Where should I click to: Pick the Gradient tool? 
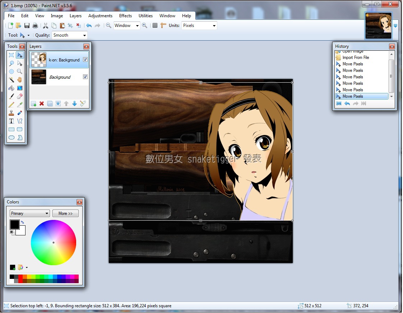19,88
